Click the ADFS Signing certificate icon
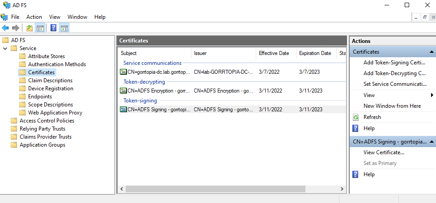This screenshot has height=203, width=436. (x=123, y=109)
